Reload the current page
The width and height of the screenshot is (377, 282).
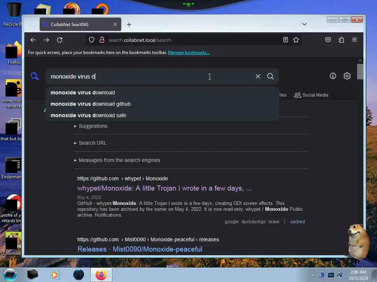[x=60, y=40]
